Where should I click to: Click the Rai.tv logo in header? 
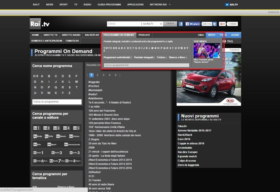coord(40,24)
